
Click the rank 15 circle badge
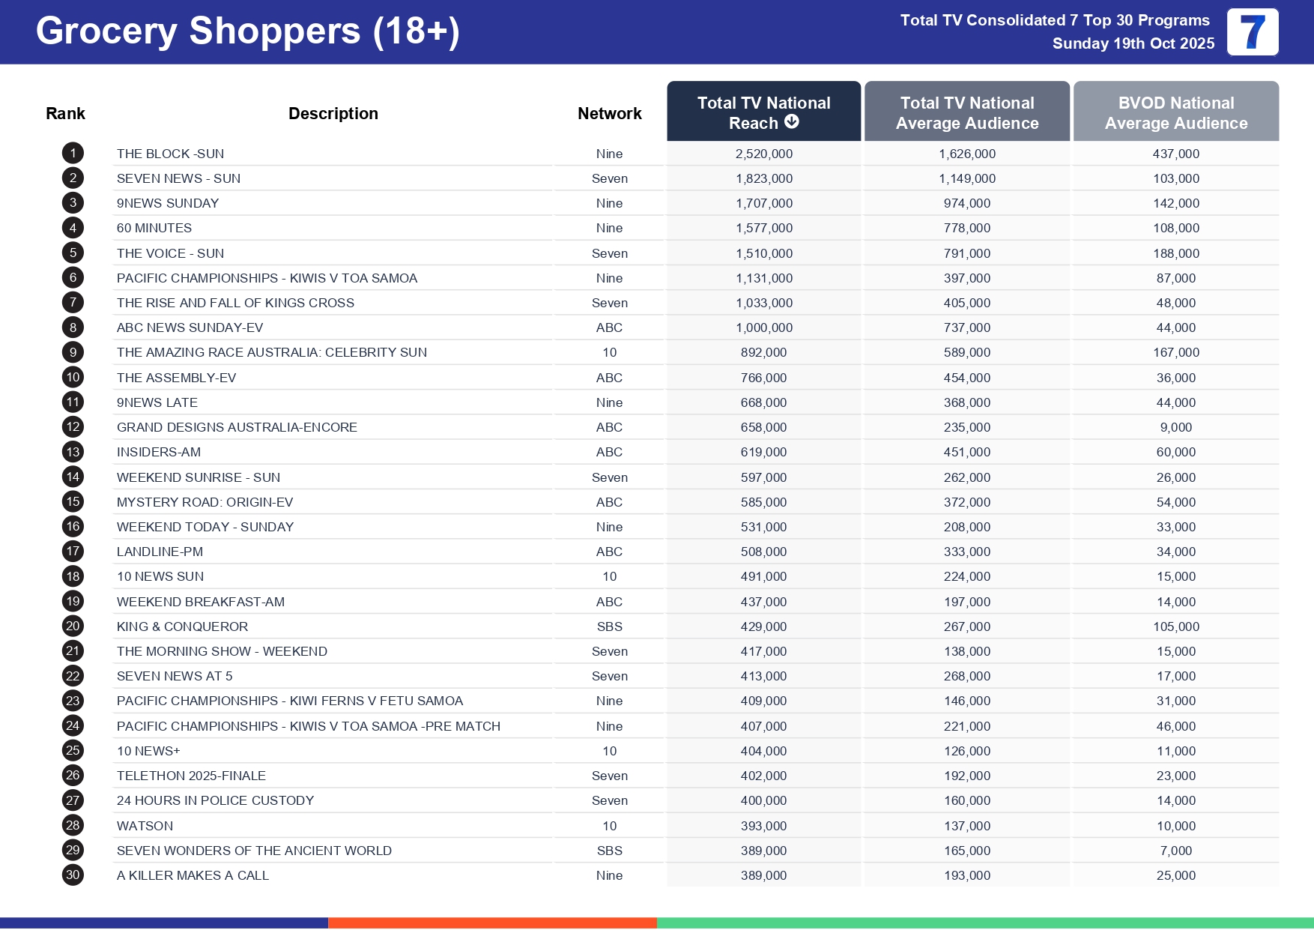pos(73,502)
